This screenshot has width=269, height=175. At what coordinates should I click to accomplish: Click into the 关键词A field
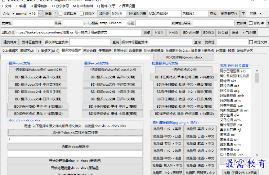pyautogui.click(x=168, y=14)
